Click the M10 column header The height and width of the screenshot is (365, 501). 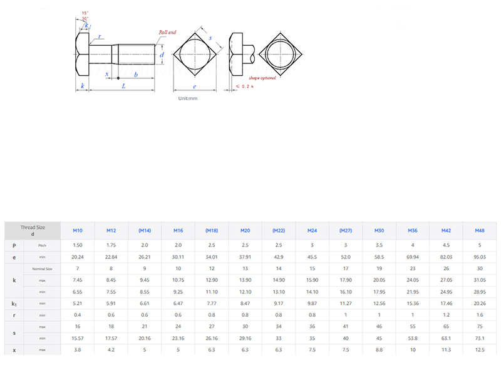pyautogui.click(x=78, y=230)
